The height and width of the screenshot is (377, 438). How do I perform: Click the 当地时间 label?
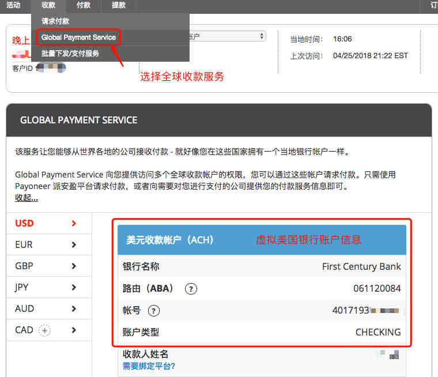coord(307,39)
